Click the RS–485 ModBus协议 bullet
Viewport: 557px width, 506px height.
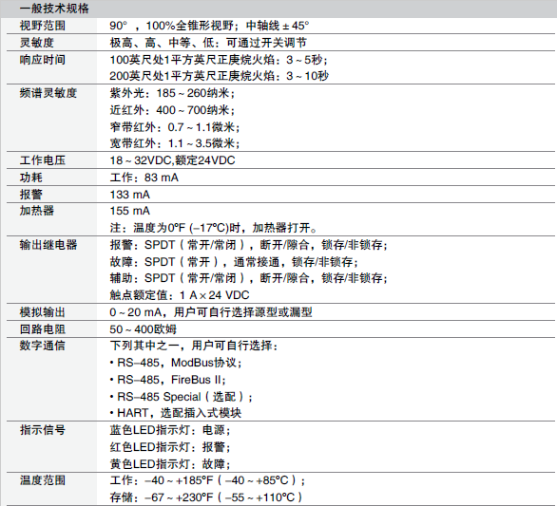[176, 363]
